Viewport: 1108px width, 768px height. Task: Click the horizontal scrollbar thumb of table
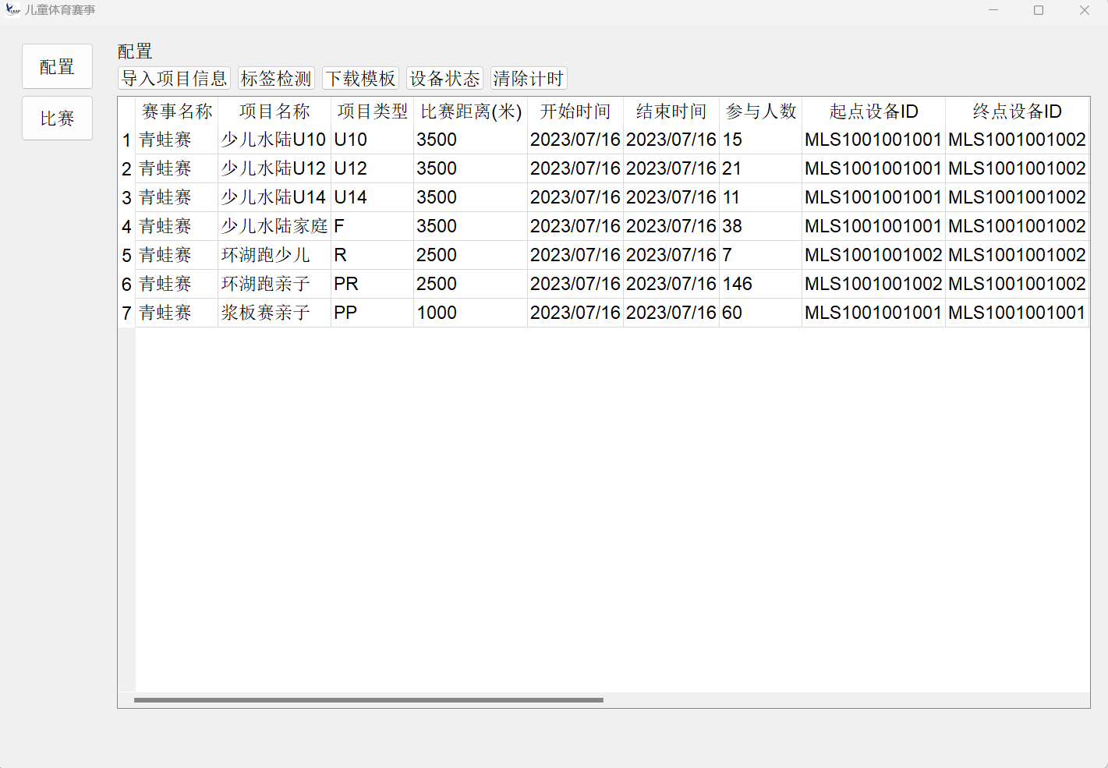coord(369,700)
